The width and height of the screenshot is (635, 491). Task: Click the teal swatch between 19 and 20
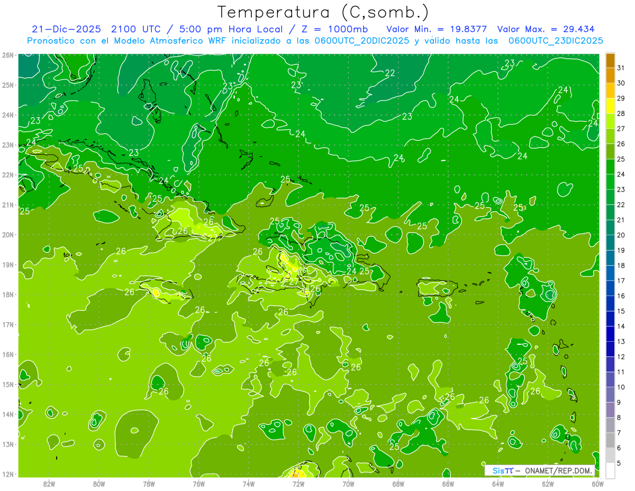[610, 243]
